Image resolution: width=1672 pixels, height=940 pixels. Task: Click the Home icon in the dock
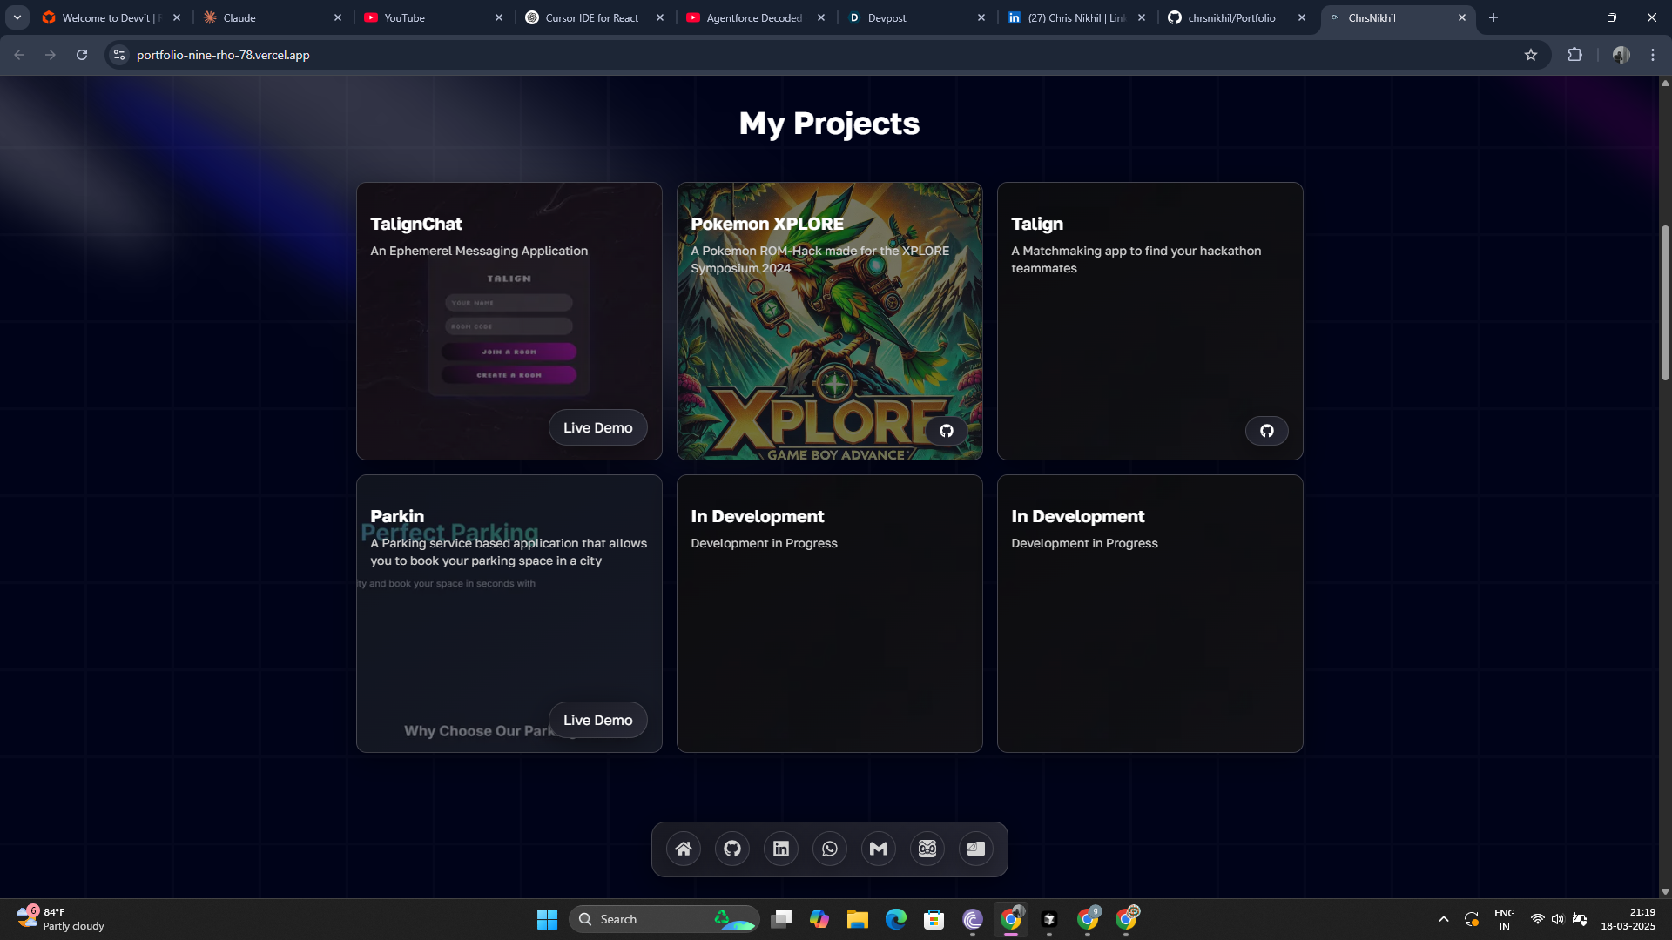[x=684, y=849]
